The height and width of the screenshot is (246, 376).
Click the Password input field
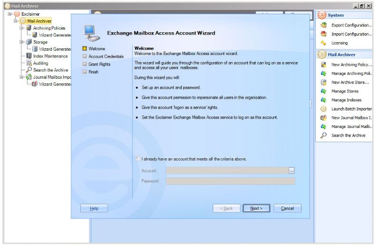(230, 181)
